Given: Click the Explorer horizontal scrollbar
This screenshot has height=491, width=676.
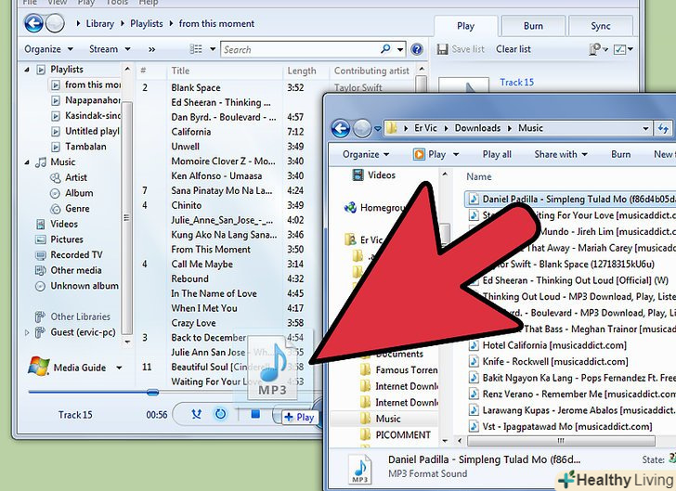Looking at the screenshot, I should [x=561, y=441].
